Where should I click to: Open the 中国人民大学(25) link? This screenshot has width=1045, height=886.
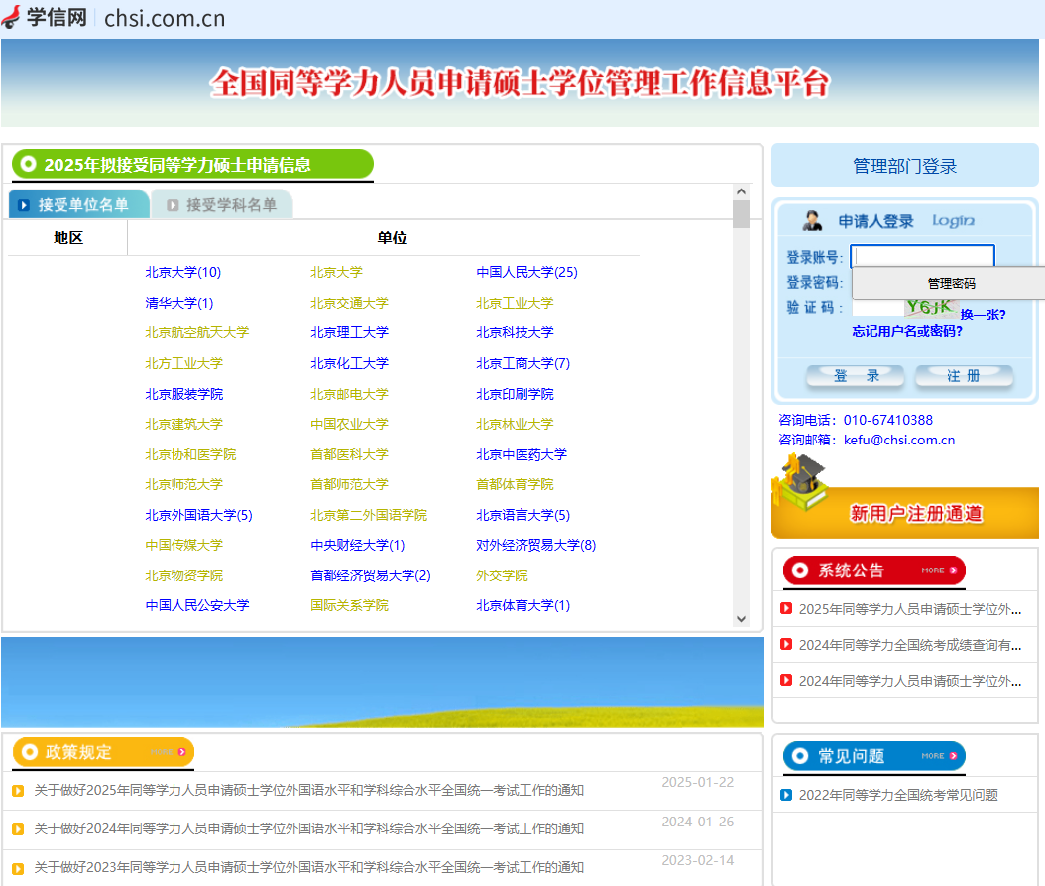click(x=526, y=272)
